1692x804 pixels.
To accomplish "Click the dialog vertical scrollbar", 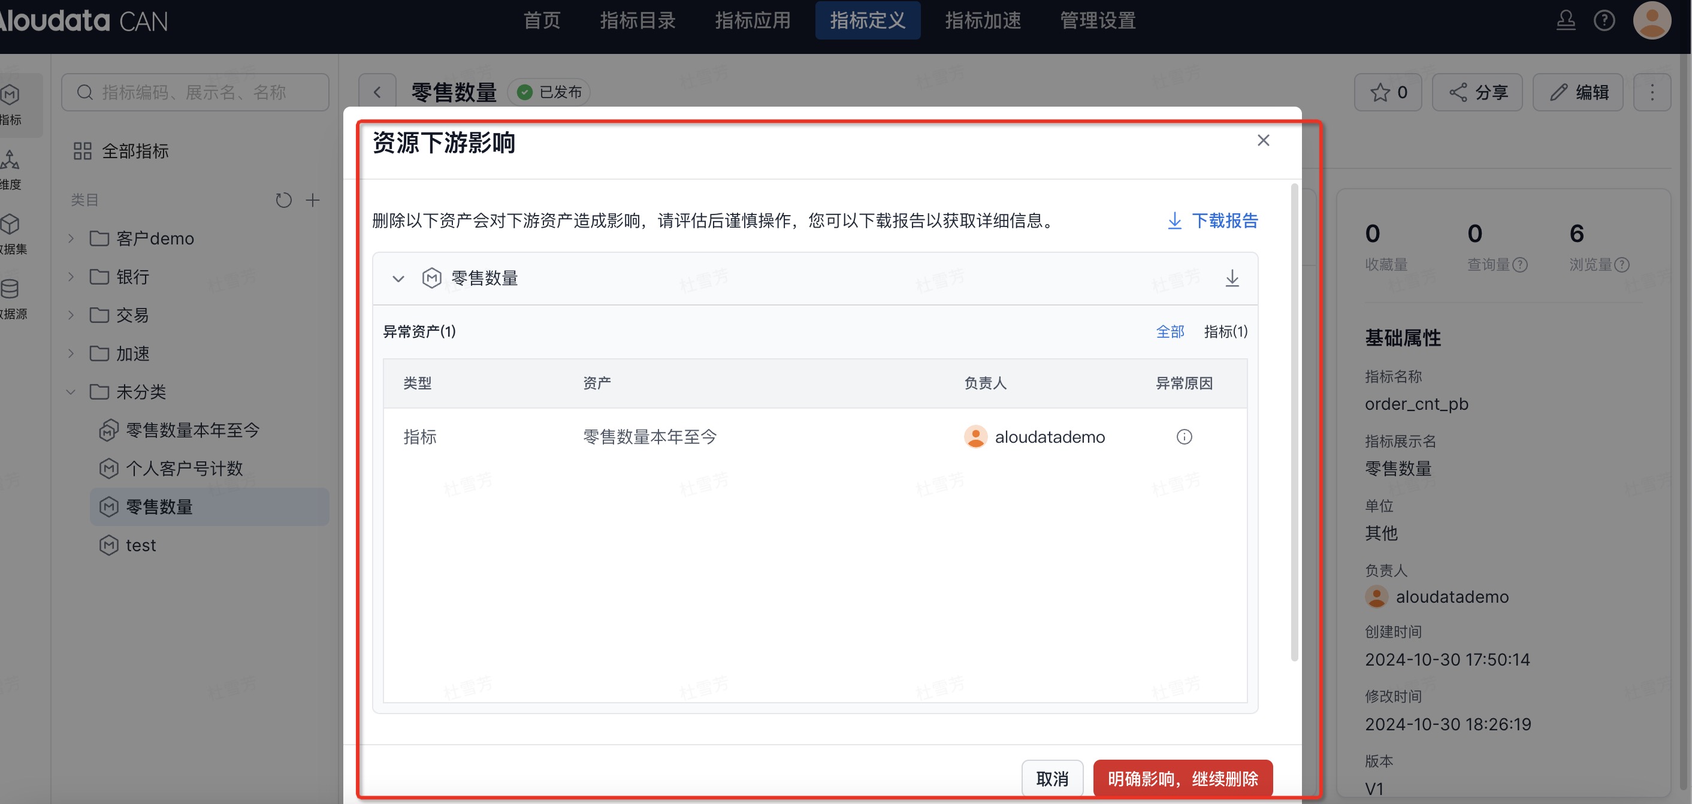I will (1294, 421).
